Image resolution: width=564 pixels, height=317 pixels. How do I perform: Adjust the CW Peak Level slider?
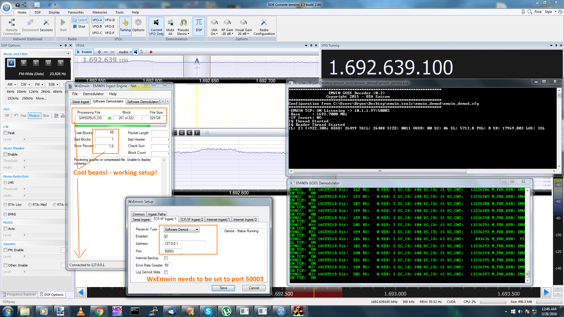coord(44,139)
